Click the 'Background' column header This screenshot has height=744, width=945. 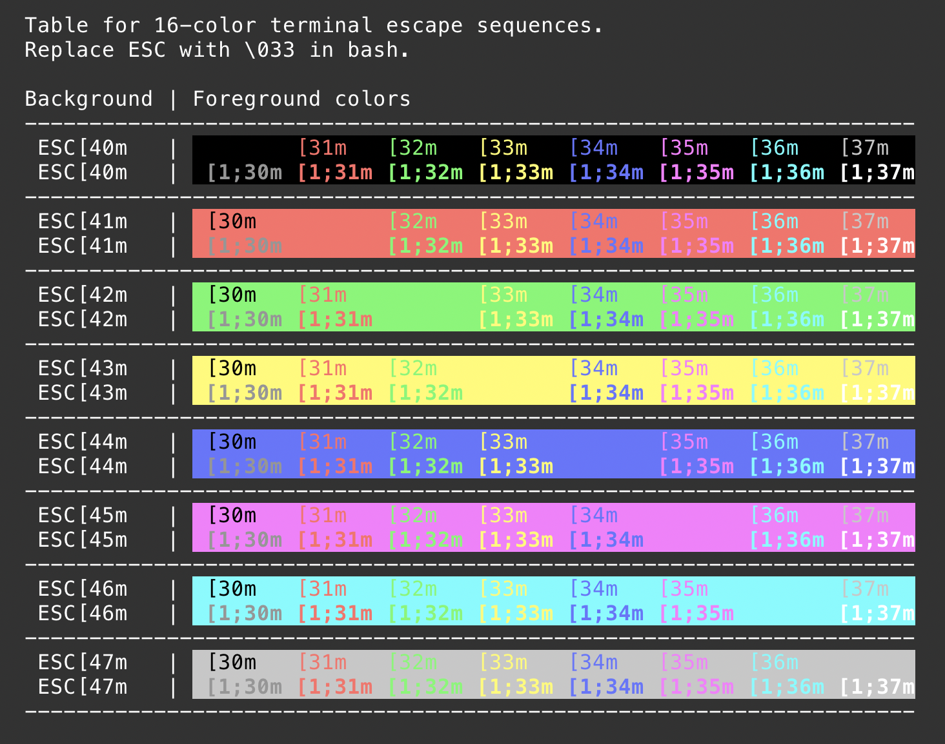pos(88,99)
